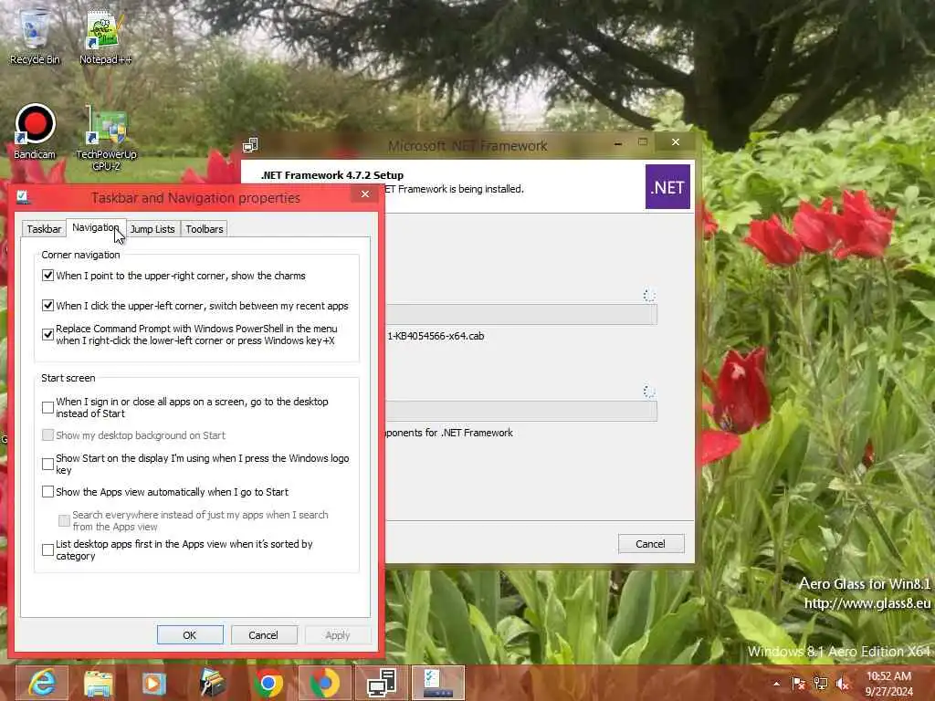Check Show my desktop background on Start
This screenshot has height=701, width=935.
click(47, 435)
